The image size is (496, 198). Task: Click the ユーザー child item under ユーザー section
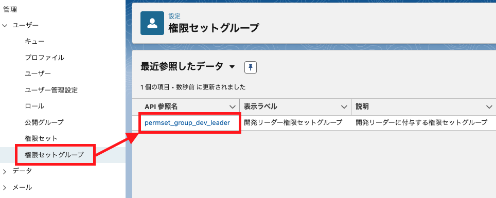pyautogui.click(x=38, y=74)
